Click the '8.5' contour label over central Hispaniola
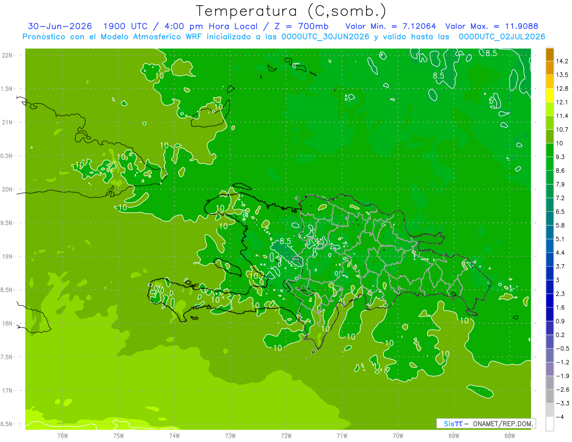Image resolution: width=572 pixels, height=442 pixels. coord(286,241)
